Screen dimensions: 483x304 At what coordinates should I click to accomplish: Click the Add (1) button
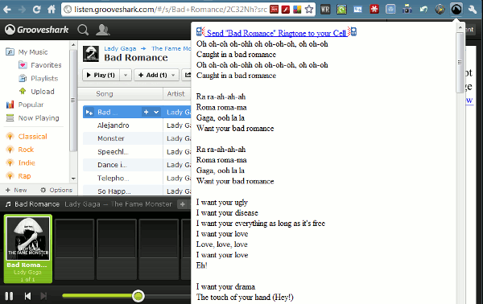153,75
